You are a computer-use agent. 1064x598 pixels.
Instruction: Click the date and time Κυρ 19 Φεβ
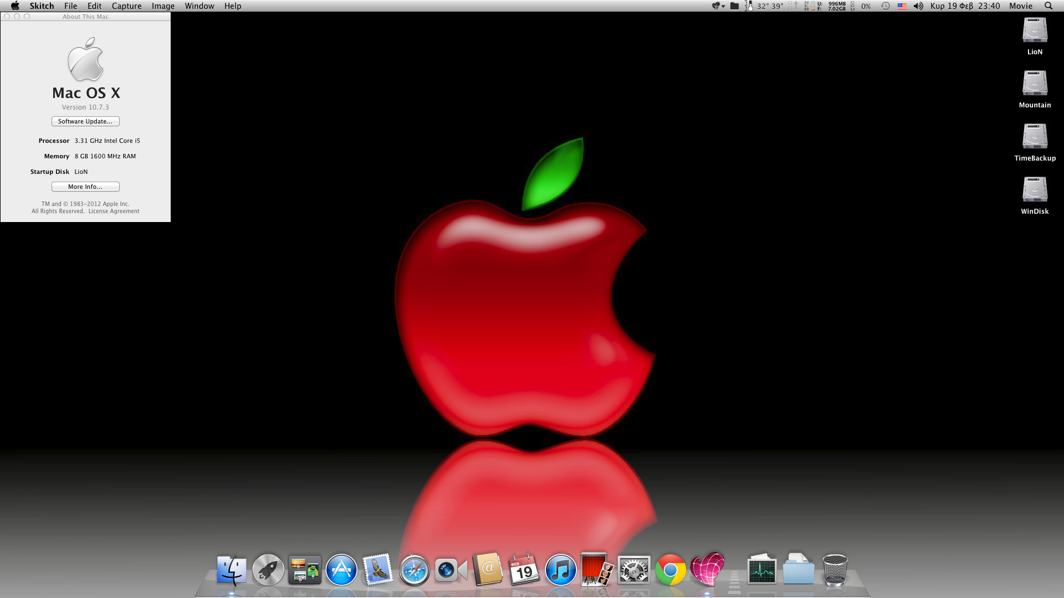965,6
